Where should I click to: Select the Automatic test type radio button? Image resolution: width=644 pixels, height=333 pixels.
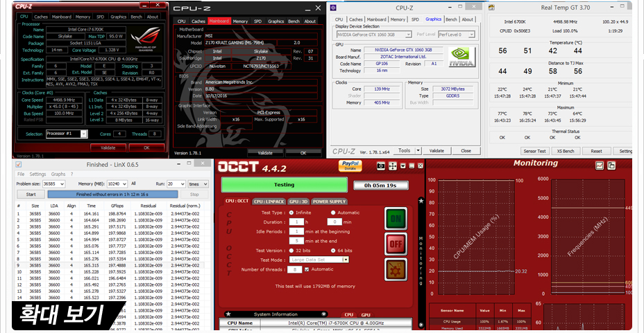[333, 213]
